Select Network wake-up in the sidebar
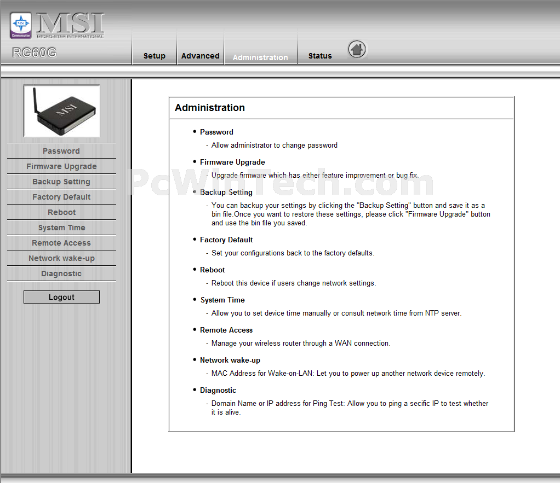Image resolution: width=560 pixels, height=483 pixels. 61,258
